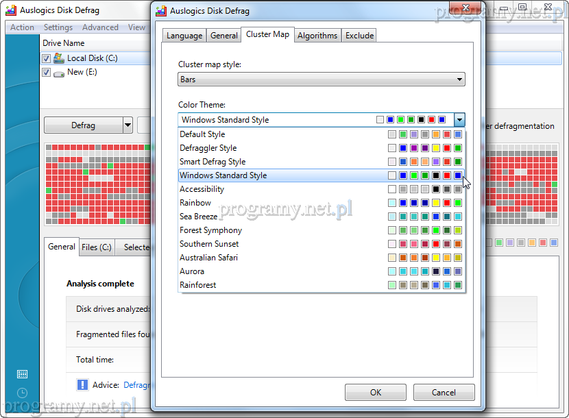Click the New (E:) drive icon
569x418 pixels.
tap(59, 73)
